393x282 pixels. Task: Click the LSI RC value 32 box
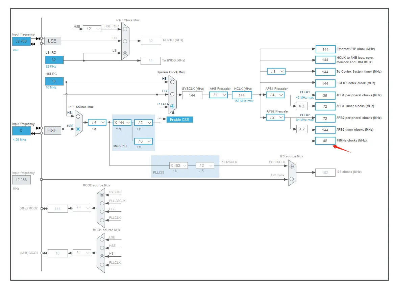[54, 60]
